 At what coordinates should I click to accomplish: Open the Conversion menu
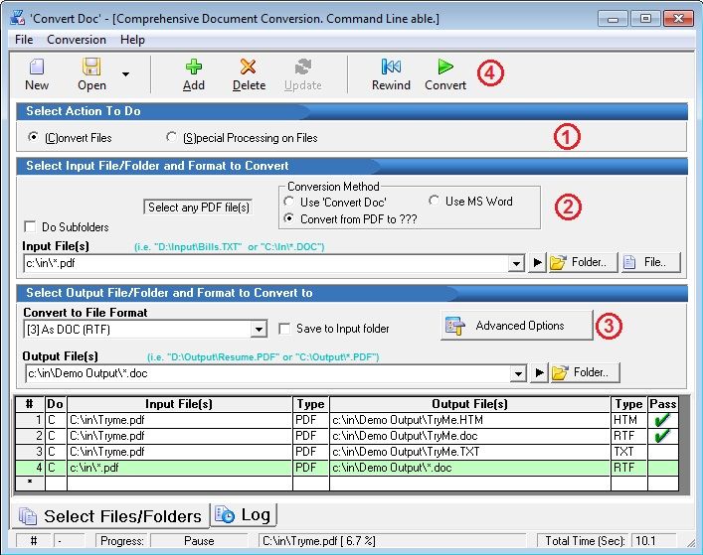click(x=77, y=40)
